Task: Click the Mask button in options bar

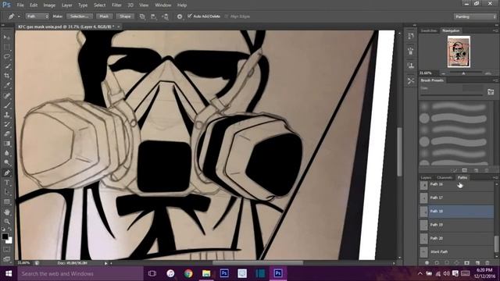Action: (104, 16)
